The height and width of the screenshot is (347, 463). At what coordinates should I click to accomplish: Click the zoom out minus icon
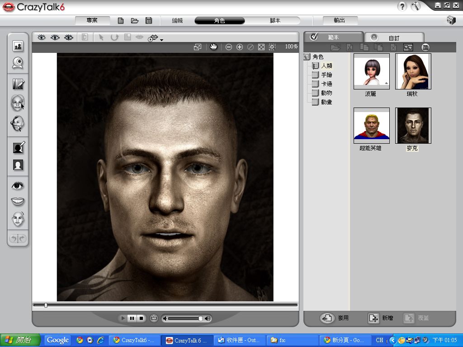point(229,47)
